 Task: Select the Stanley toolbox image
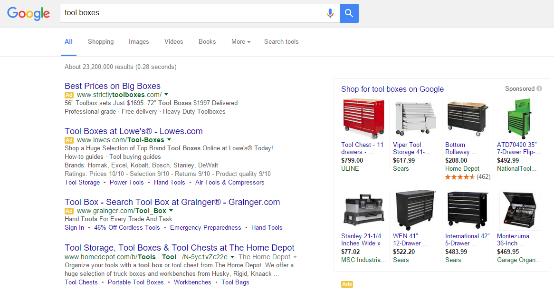pyautogui.click(x=363, y=210)
